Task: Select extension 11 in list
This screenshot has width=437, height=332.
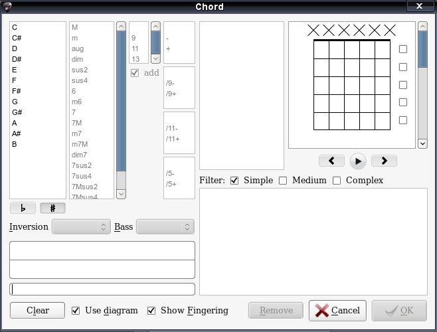Action: coord(139,48)
